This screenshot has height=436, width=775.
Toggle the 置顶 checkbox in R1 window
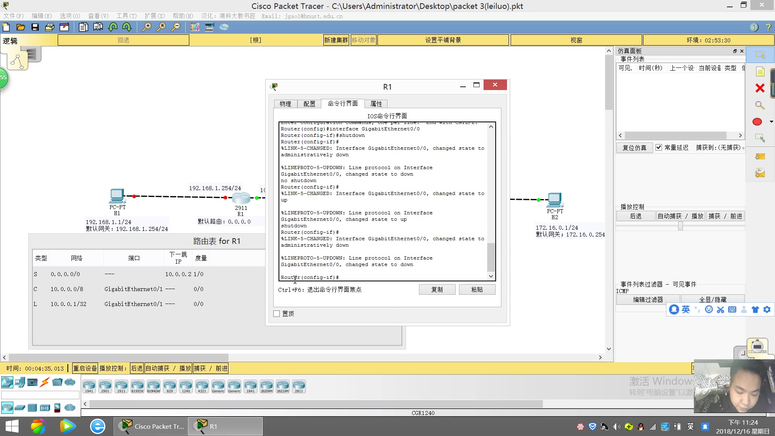[x=276, y=314]
